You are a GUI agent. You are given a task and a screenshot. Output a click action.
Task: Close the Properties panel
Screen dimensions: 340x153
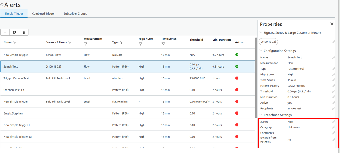click(332, 24)
